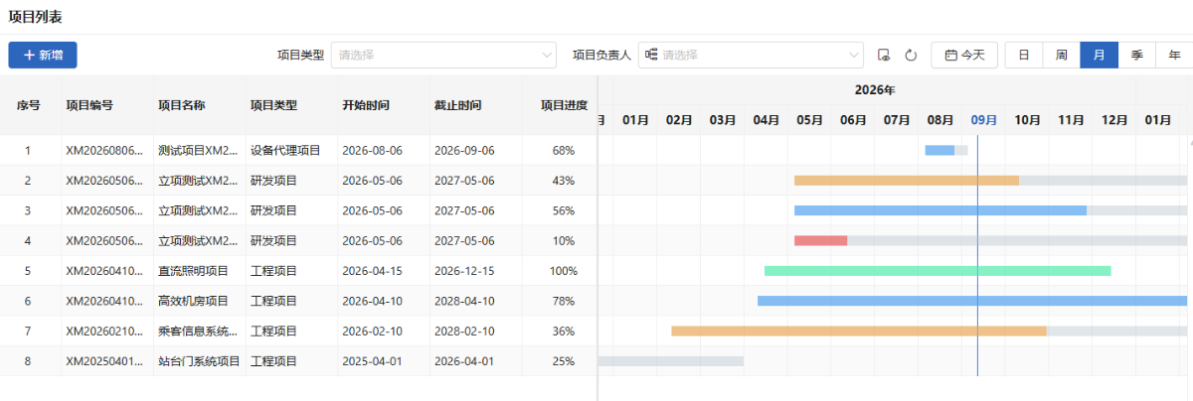Viewport: 1193px width, 401px height.
Task: Click the org-tree icon in 项目负责人 field
Action: coord(652,55)
